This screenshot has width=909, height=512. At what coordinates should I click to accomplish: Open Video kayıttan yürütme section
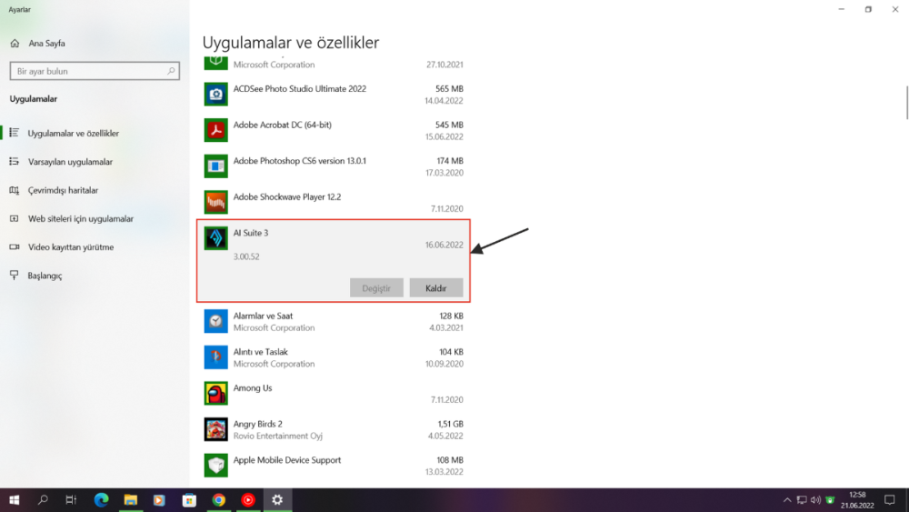(x=95, y=247)
